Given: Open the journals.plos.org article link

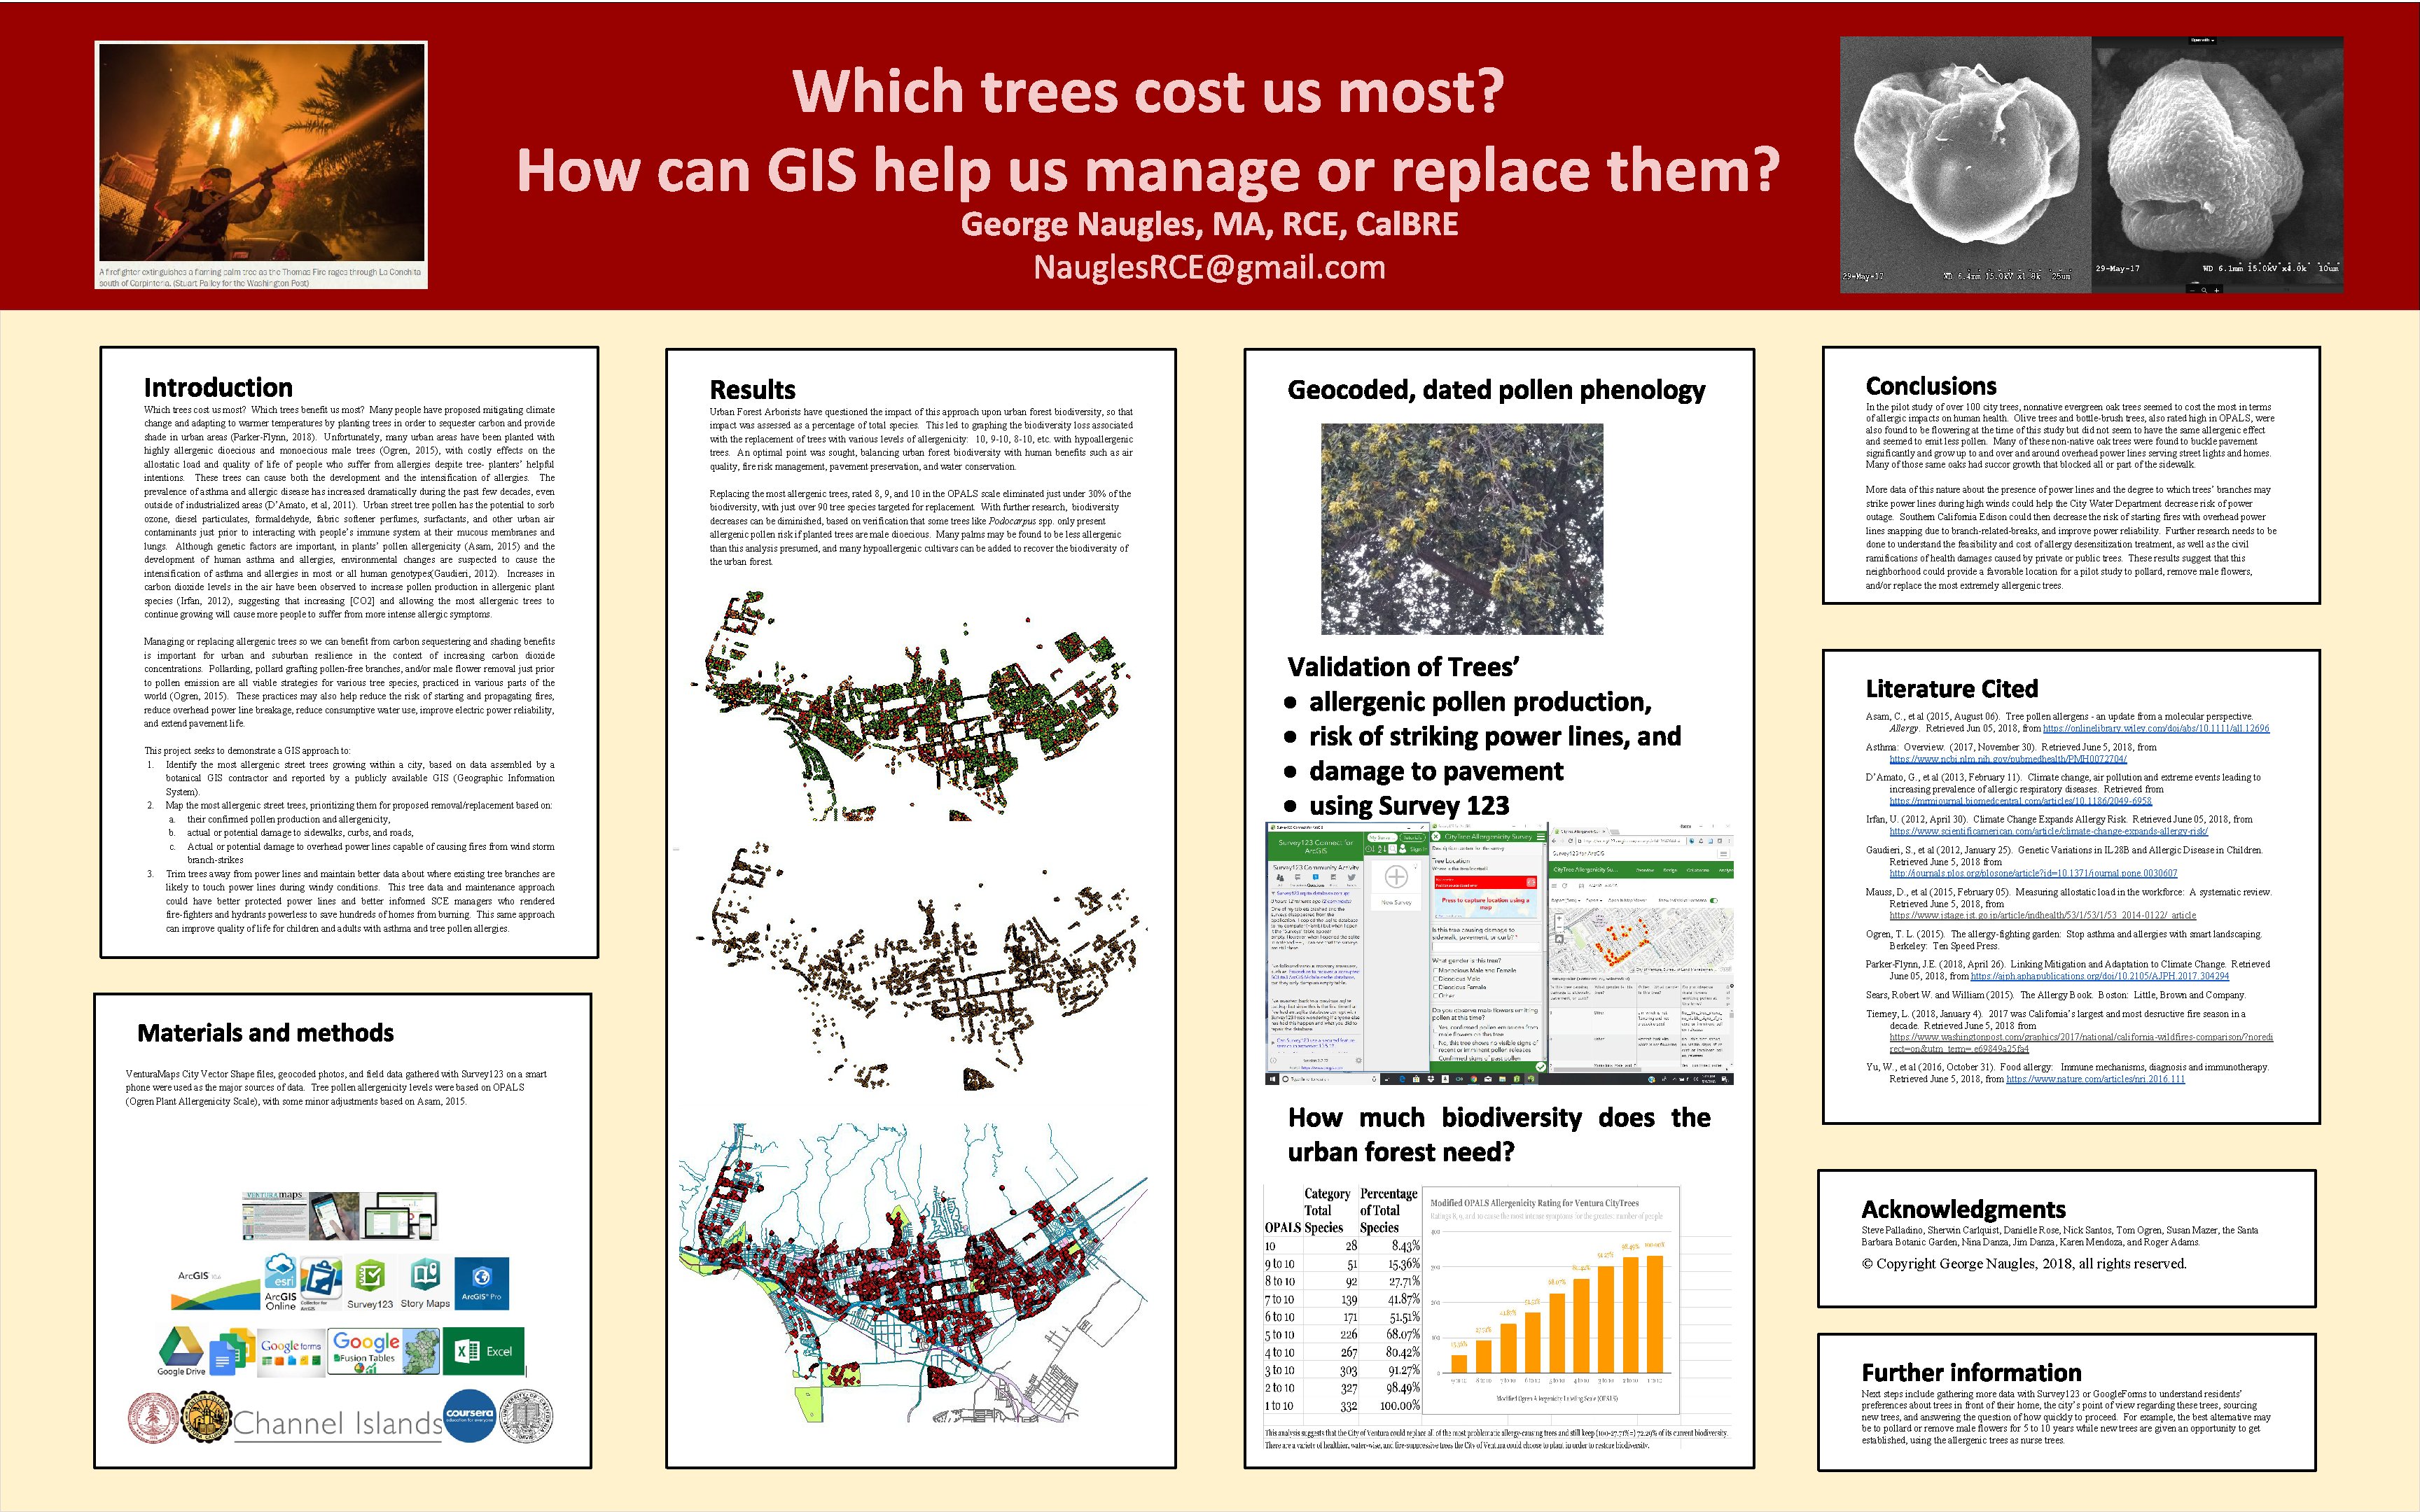Looking at the screenshot, I should (x=2033, y=873).
